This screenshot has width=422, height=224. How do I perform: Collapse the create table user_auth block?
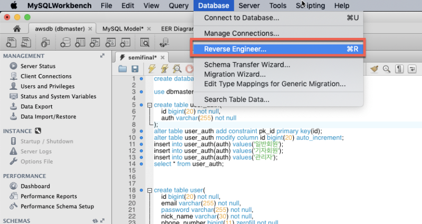pos(150,105)
